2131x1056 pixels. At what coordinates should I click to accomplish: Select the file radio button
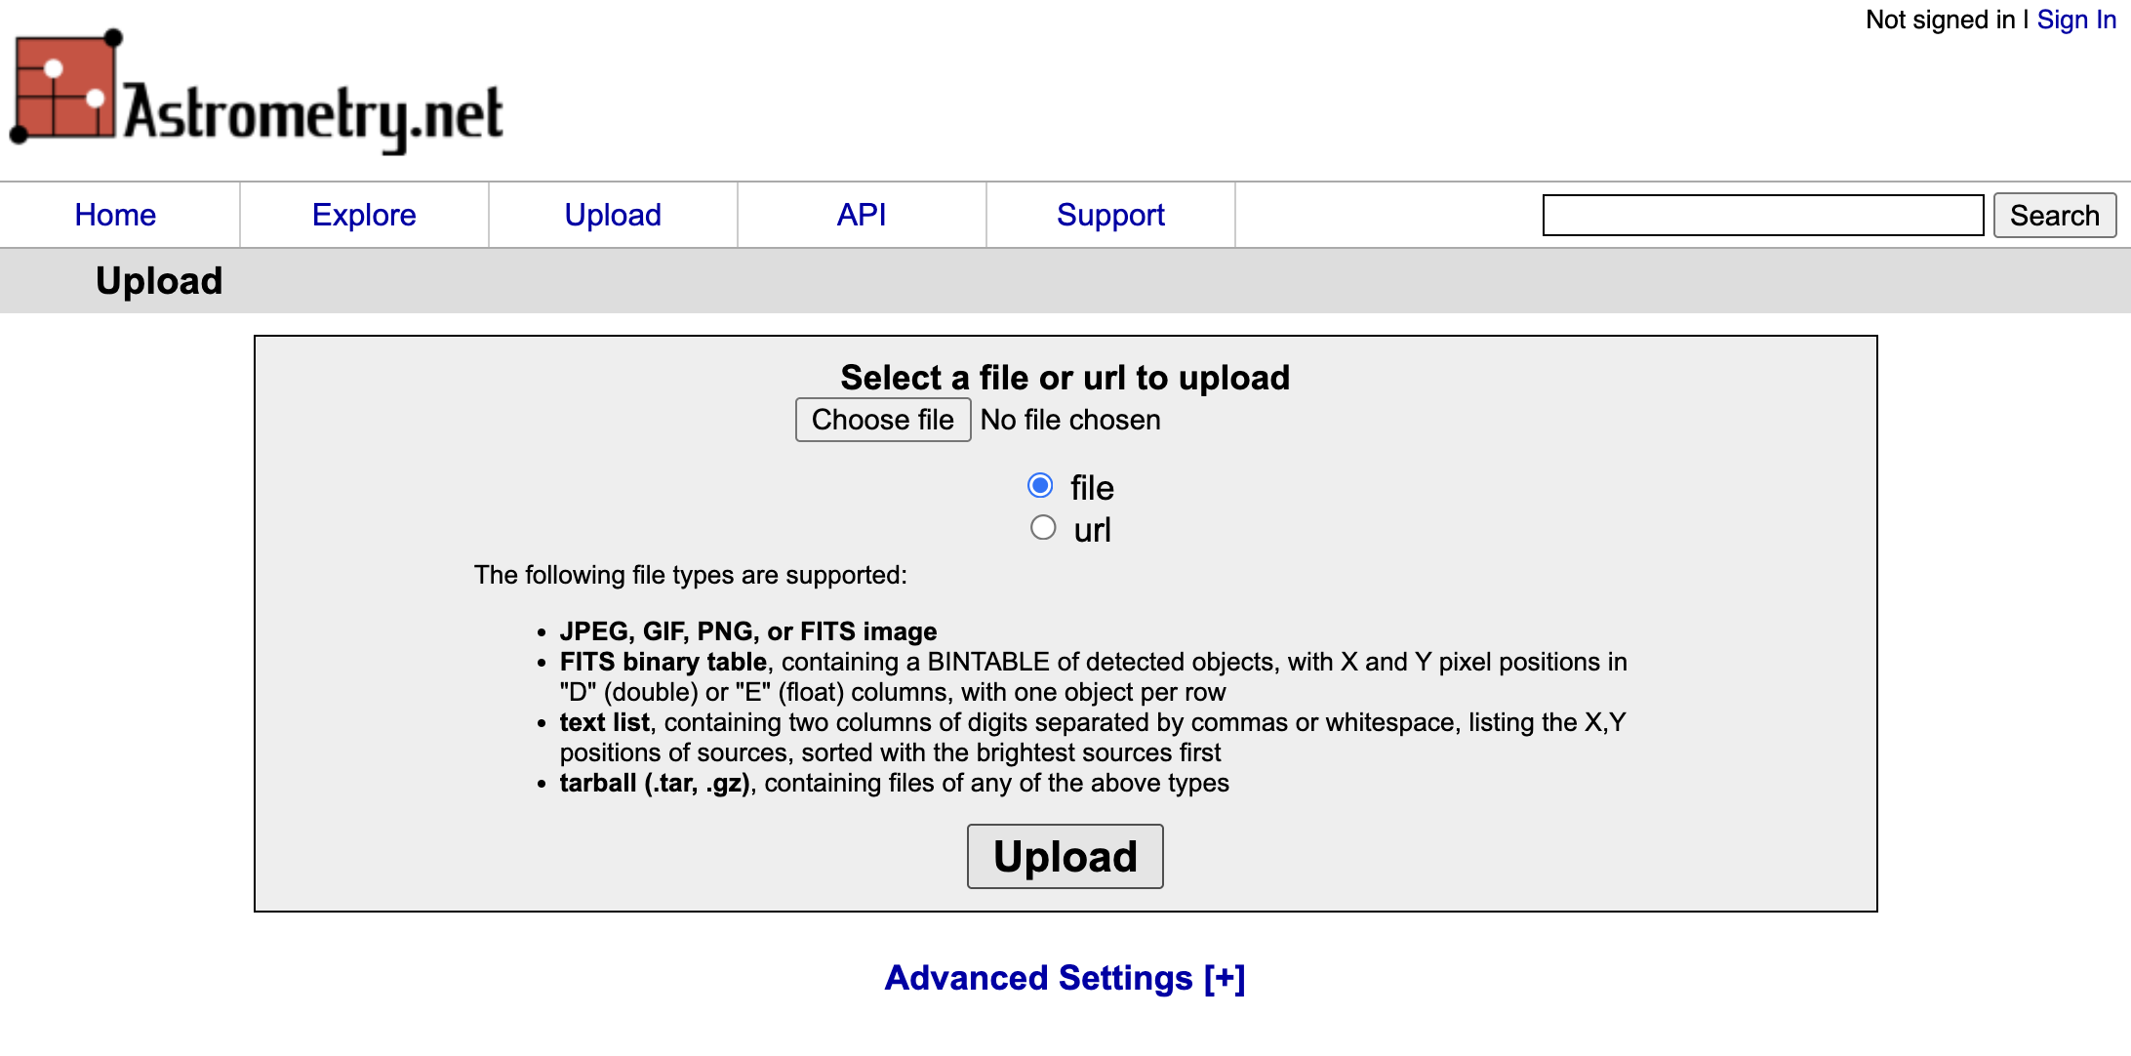click(1040, 485)
